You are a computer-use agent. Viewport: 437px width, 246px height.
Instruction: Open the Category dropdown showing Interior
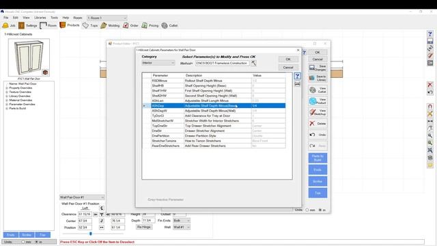(x=158, y=63)
